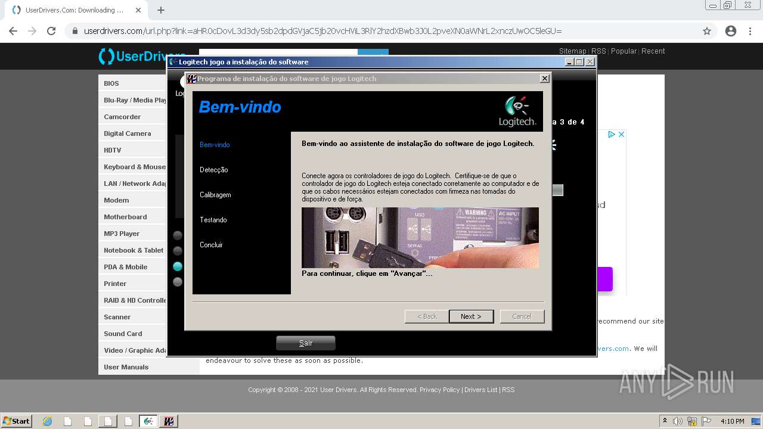This screenshot has width=763, height=429.
Task: Open the Sitemap link in site header
Action: click(x=573, y=51)
